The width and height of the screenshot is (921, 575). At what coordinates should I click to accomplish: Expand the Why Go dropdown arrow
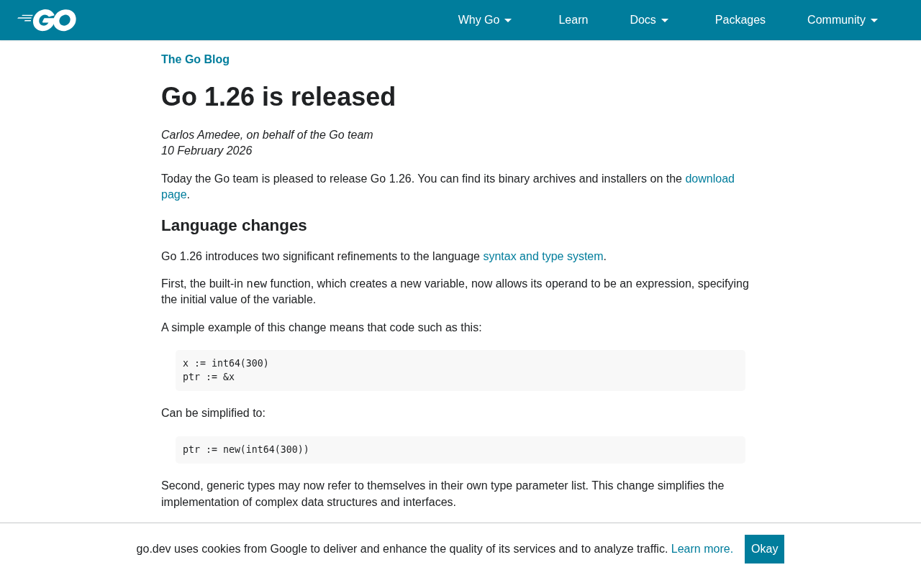coord(508,20)
